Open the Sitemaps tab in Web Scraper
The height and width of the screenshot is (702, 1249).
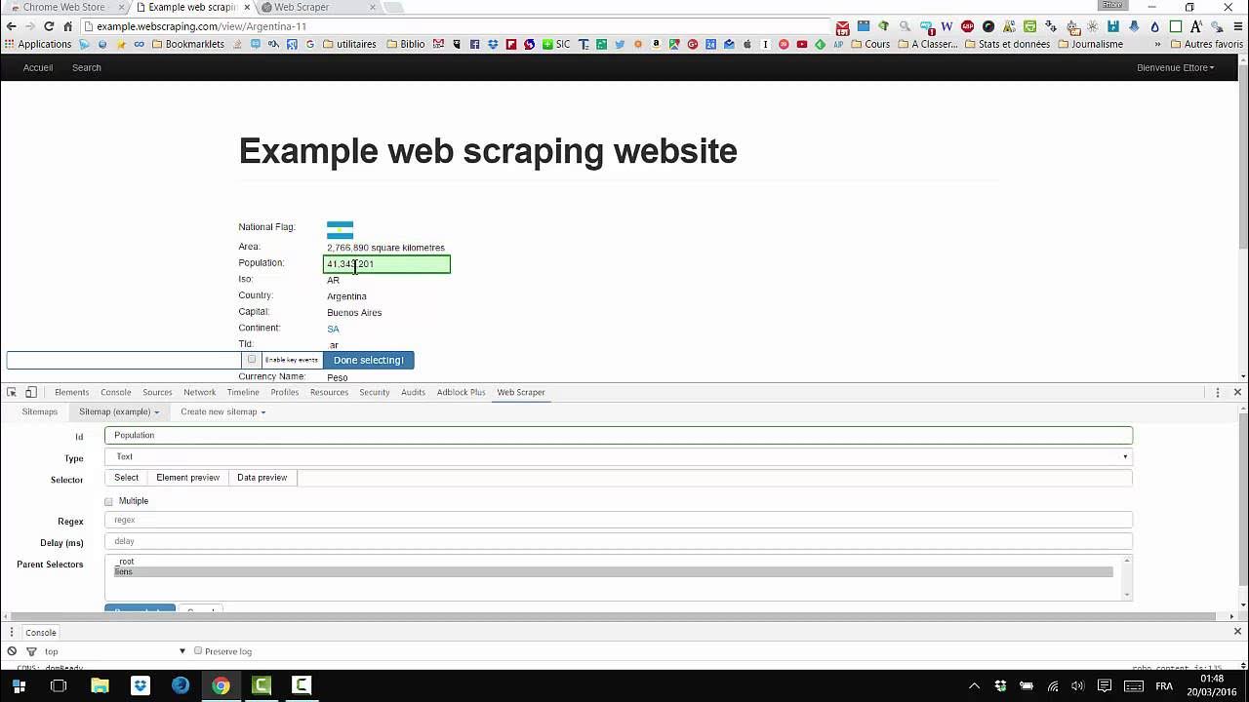(x=40, y=411)
